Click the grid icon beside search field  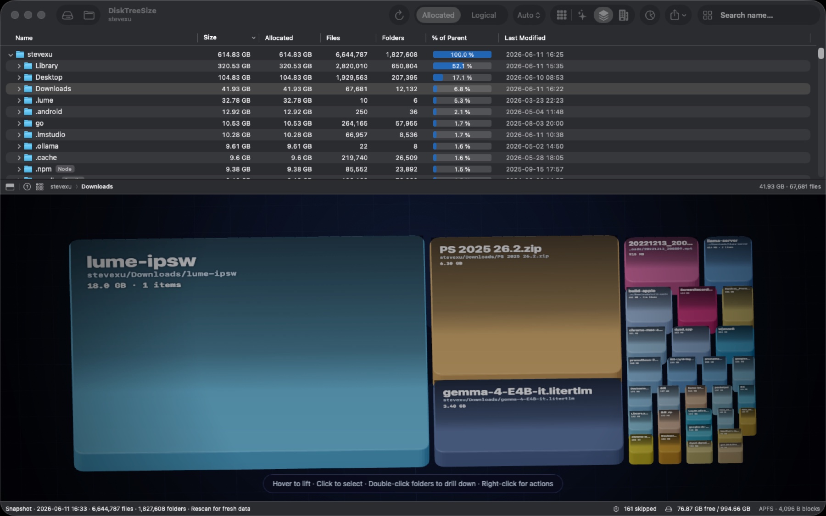point(707,15)
